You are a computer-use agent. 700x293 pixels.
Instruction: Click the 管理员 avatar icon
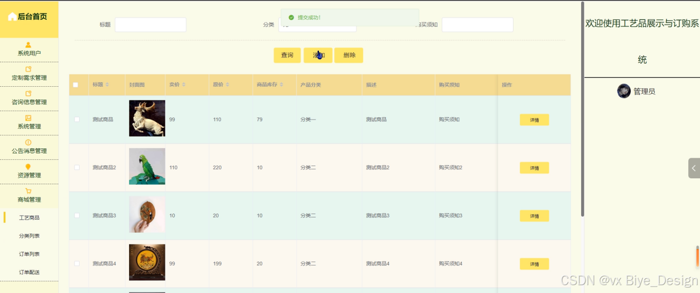(x=624, y=91)
